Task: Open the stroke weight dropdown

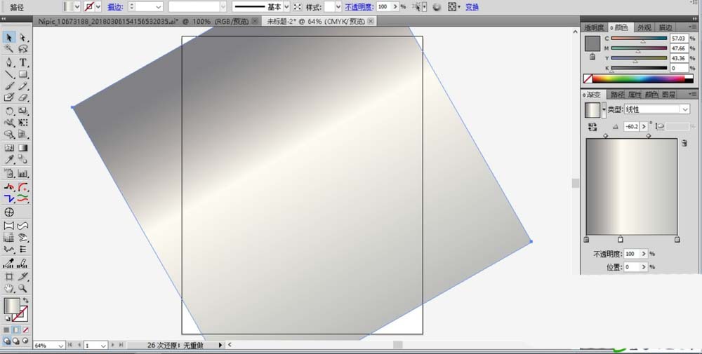Action: tap(159, 7)
